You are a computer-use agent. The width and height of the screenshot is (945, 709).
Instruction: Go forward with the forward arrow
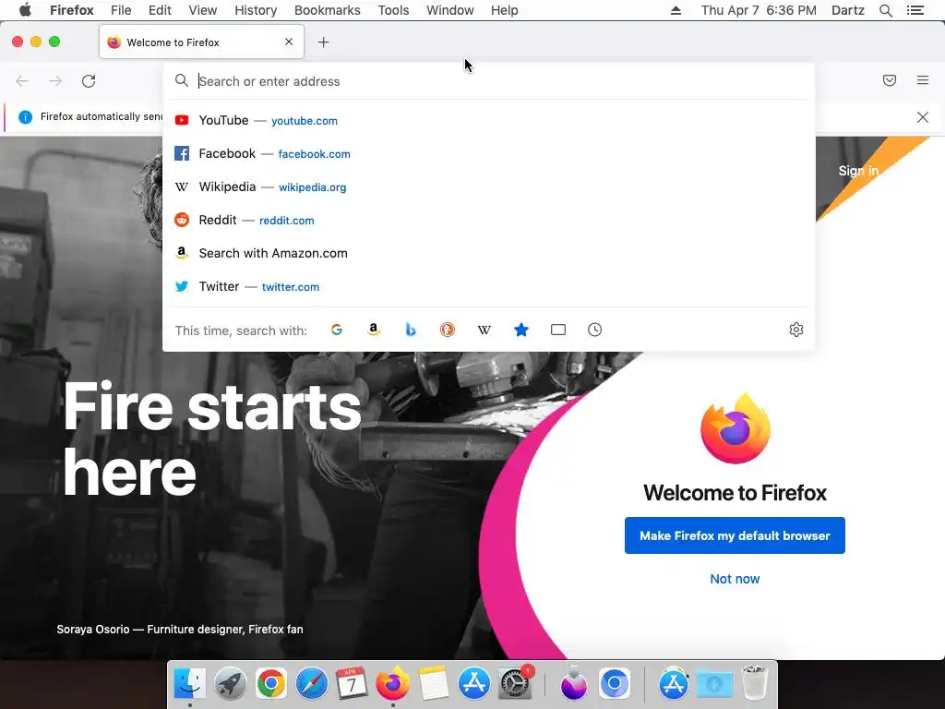tap(55, 81)
